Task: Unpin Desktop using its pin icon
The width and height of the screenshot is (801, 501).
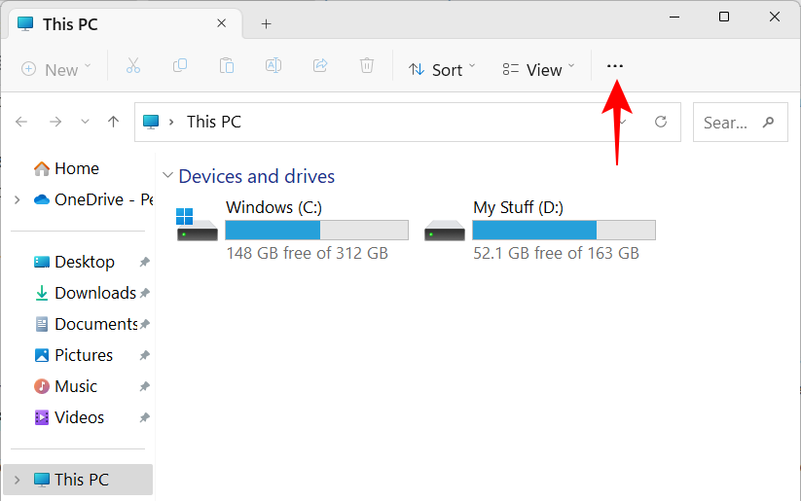Action: pyautogui.click(x=145, y=262)
